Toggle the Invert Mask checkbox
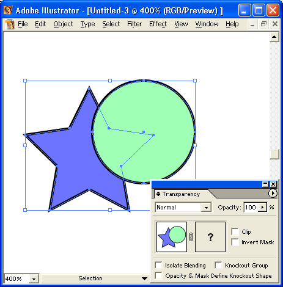 235,242
